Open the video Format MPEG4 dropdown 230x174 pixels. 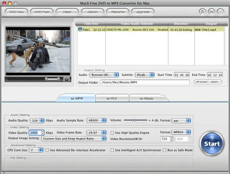[181, 132]
